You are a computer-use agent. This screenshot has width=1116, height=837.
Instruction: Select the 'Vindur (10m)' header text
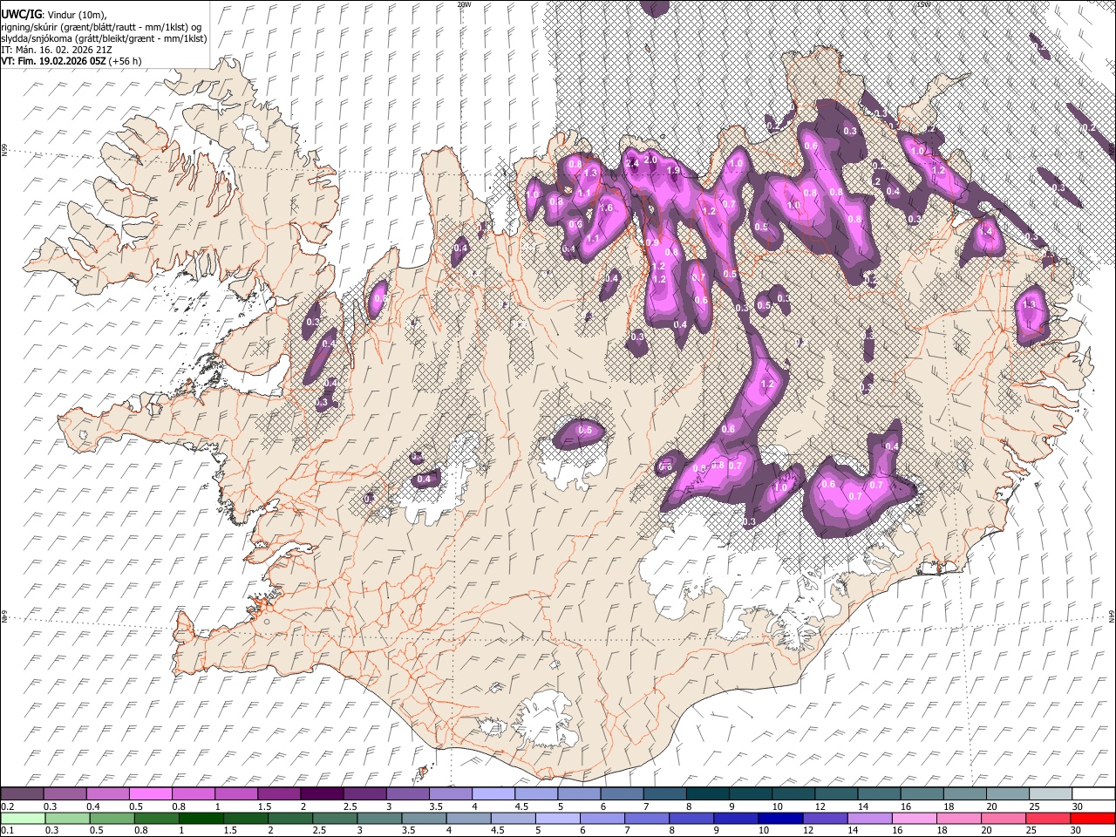click(75, 15)
